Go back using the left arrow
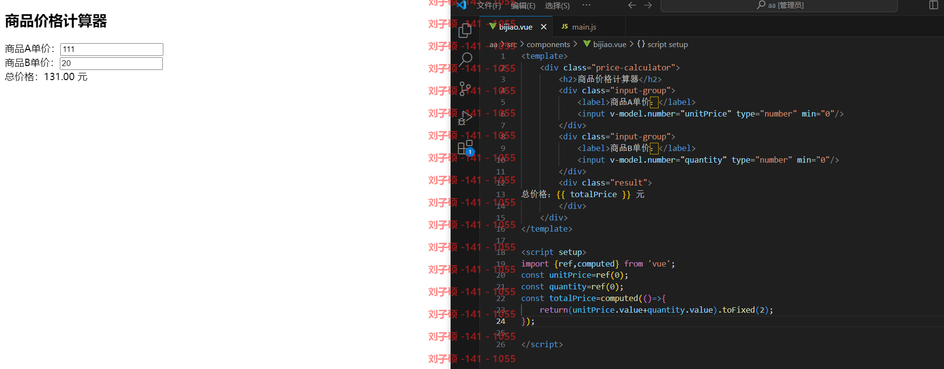The image size is (944, 369). tap(632, 5)
